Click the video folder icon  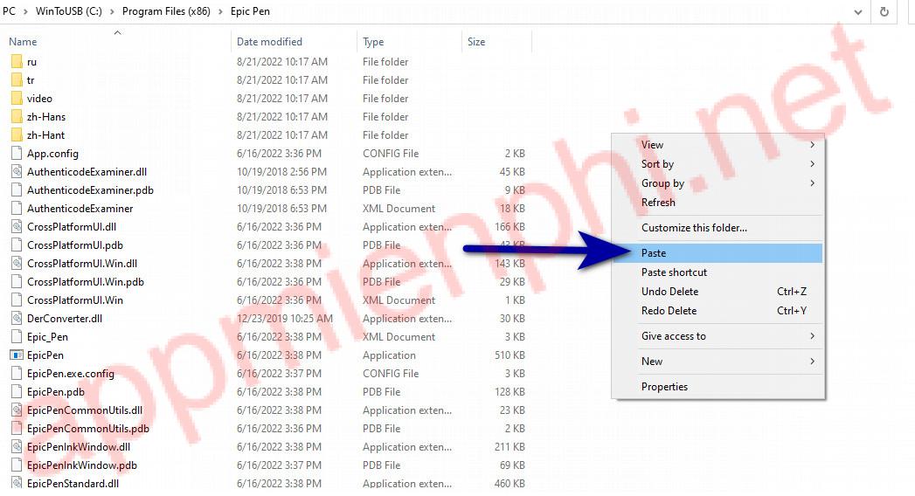(x=17, y=99)
